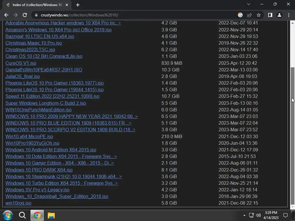295x221 pixels.
Task: Go back to the previous page
Action: click(6, 15)
